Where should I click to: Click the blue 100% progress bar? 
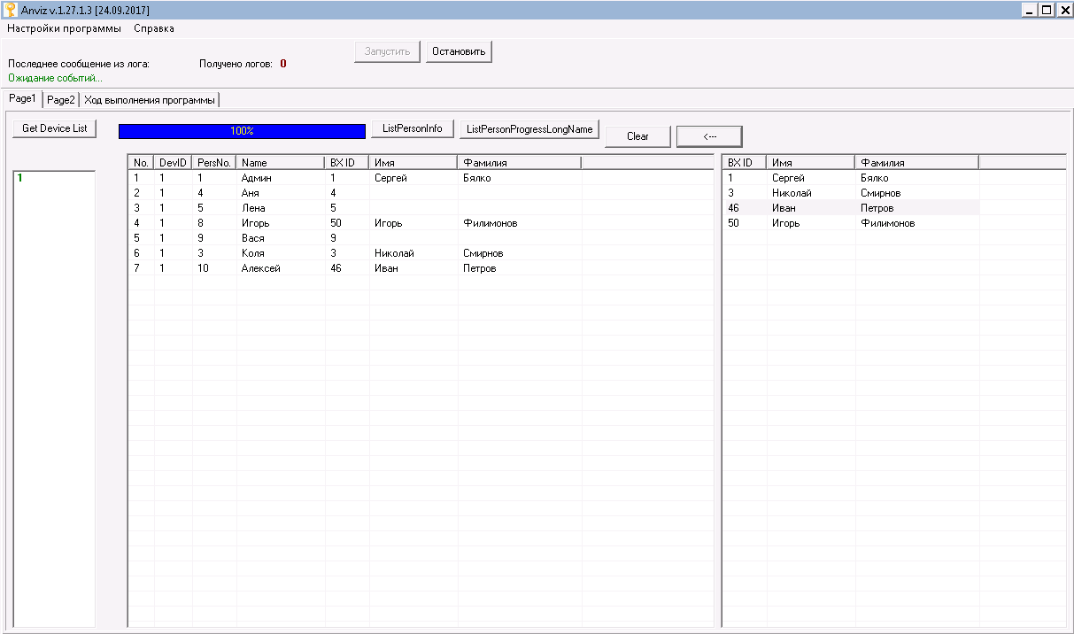pyautogui.click(x=242, y=131)
